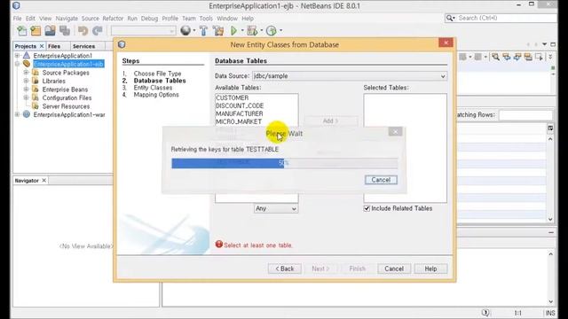Click the Save All toolbar icon

[65, 31]
